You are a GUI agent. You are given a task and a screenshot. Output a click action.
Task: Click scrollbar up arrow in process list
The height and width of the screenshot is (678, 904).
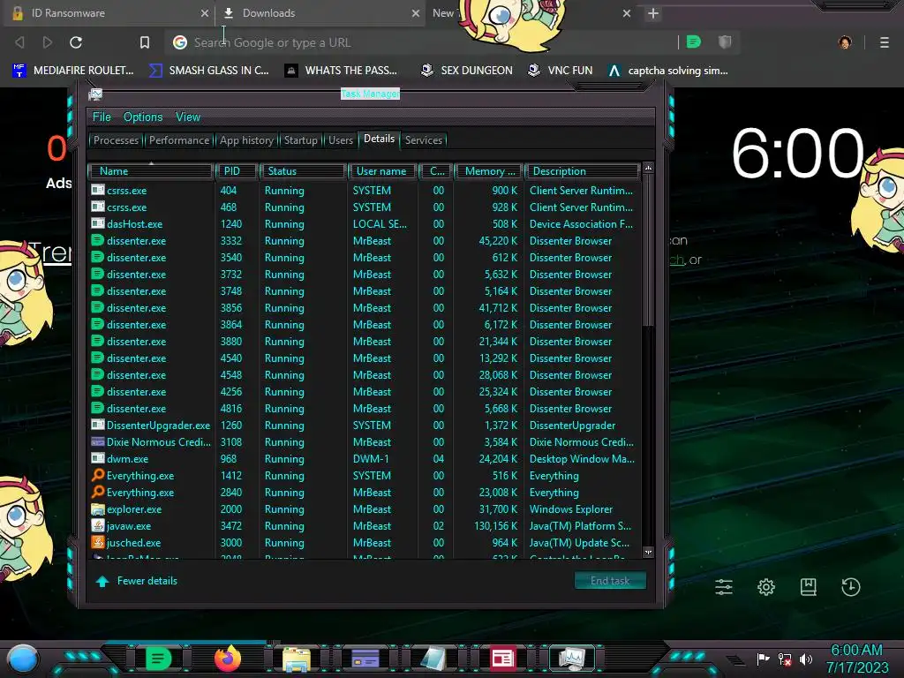[x=649, y=168]
